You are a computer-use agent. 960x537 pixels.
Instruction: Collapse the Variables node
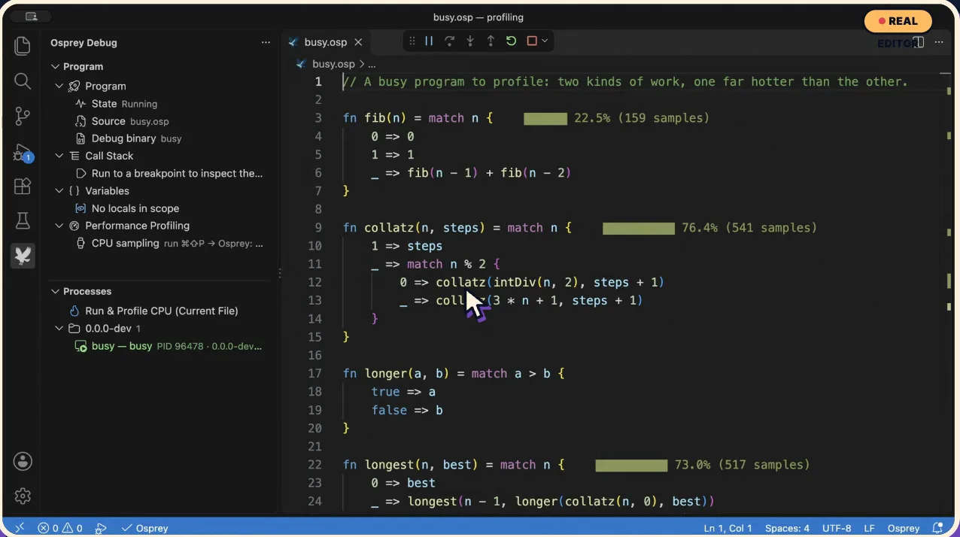[x=59, y=191]
